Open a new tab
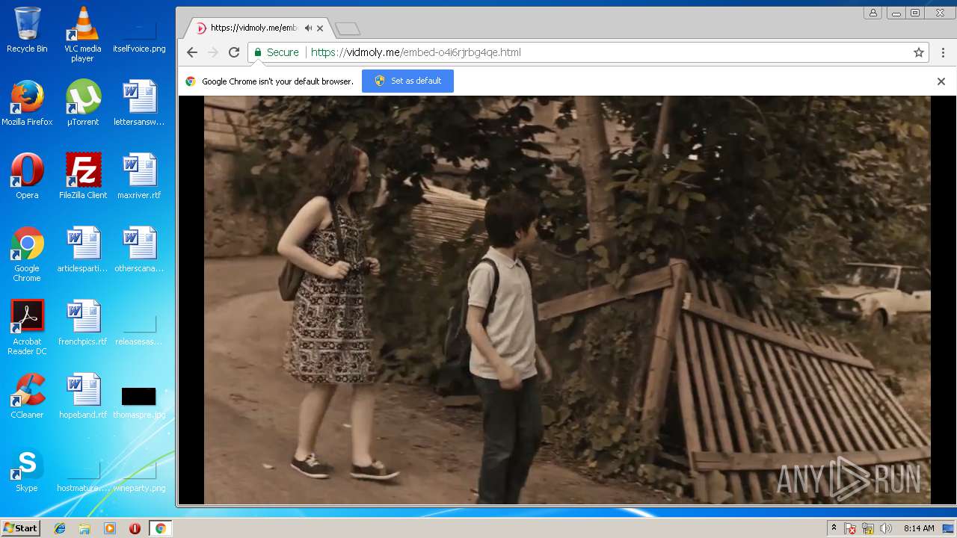Image resolution: width=957 pixels, height=538 pixels. pyautogui.click(x=348, y=29)
